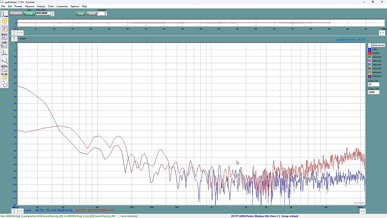
Task: Increase Average count with up arrow
Action: [x=105, y=12]
